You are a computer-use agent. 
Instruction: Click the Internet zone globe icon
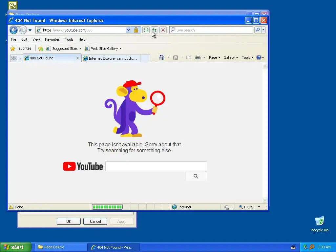(175, 207)
